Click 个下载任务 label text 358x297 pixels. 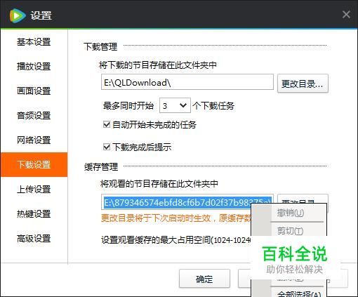coord(213,106)
